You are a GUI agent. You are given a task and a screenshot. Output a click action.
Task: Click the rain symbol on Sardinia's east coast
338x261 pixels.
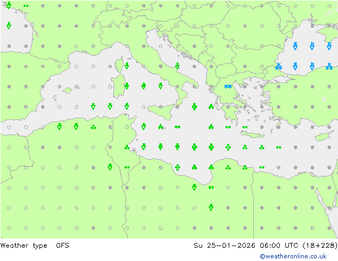pos(127,86)
